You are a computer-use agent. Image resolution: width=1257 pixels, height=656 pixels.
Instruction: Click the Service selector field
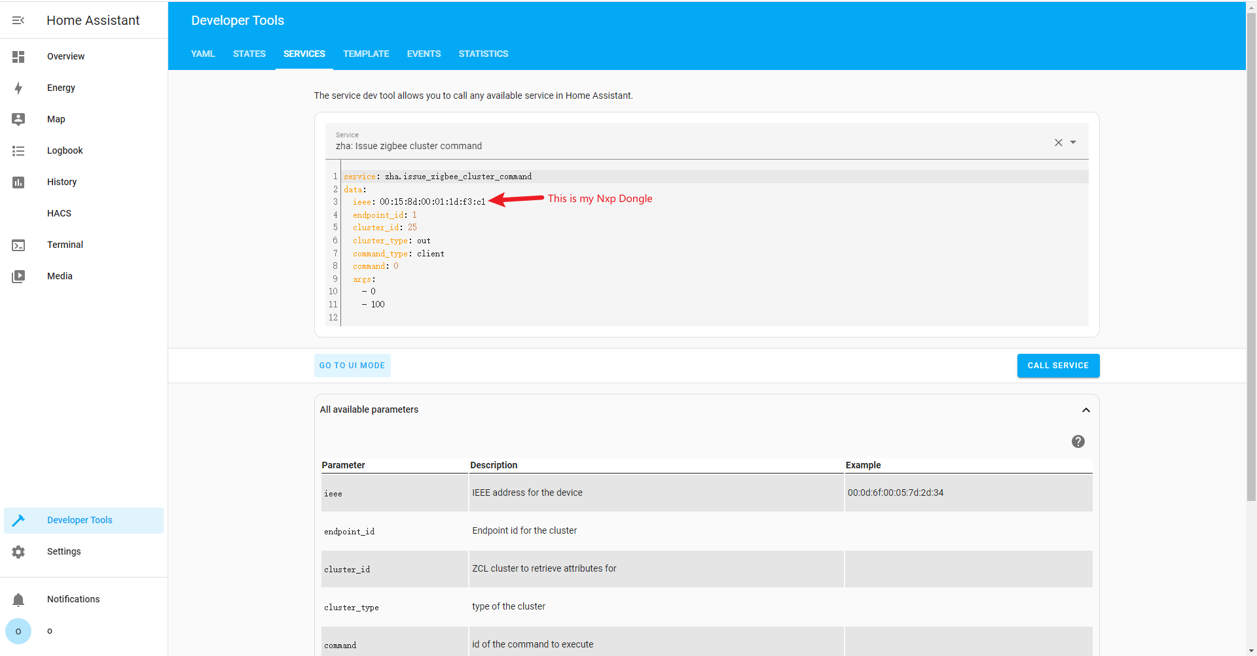tap(707, 141)
